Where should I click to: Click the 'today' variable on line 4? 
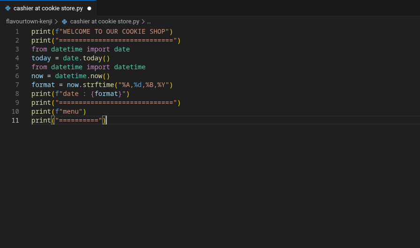(x=41, y=58)
